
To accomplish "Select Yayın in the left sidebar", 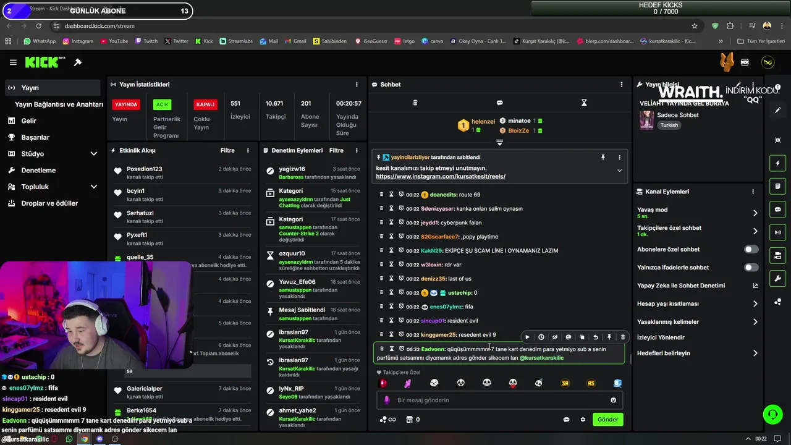I will point(53,88).
